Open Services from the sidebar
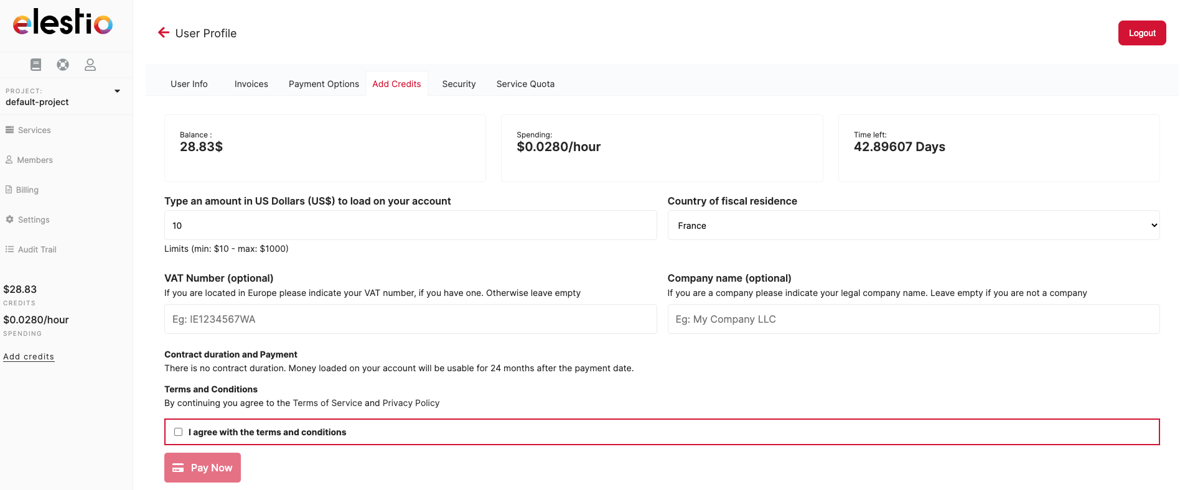 coord(34,130)
